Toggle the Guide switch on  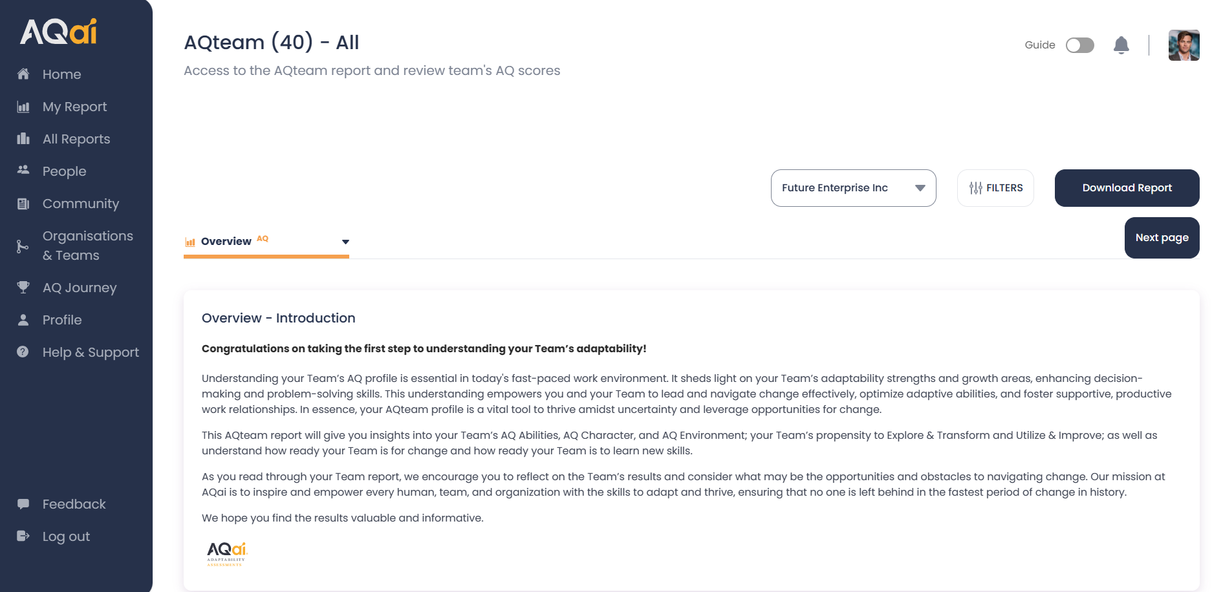coord(1080,45)
